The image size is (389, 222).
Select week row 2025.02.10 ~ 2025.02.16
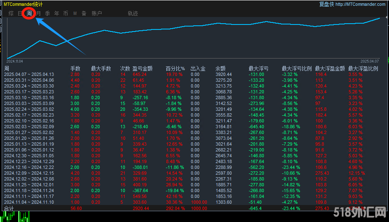(x=194, y=121)
